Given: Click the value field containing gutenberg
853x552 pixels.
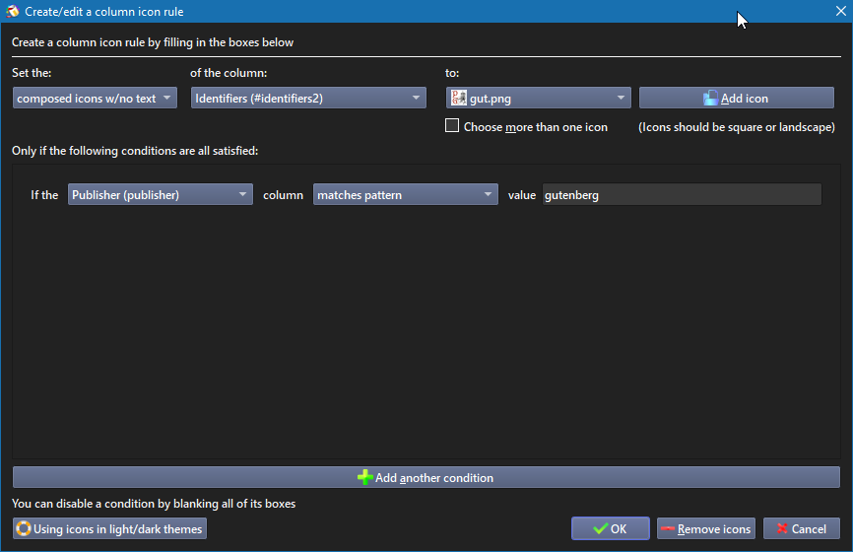Looking at the screenshot, I should pyautogui.click(x=682, y=194).
